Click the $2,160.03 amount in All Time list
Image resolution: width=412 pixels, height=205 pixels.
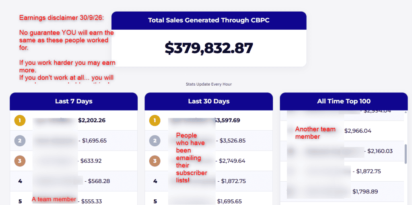380,151
